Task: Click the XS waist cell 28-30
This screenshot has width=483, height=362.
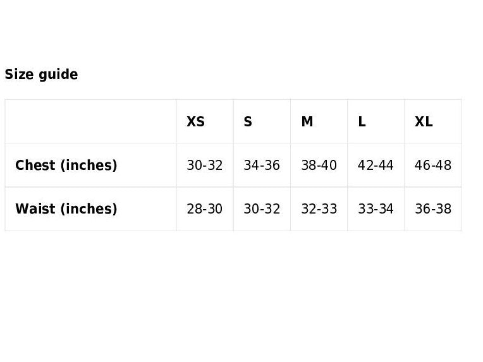Action: click(205, 209)
